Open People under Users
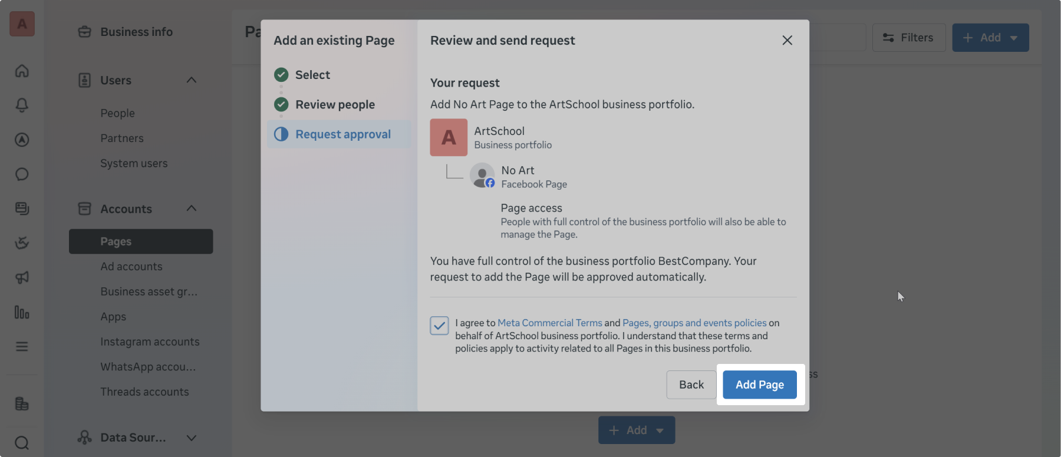This screenshot has width=1061, height=457. (x=117, y=113)
